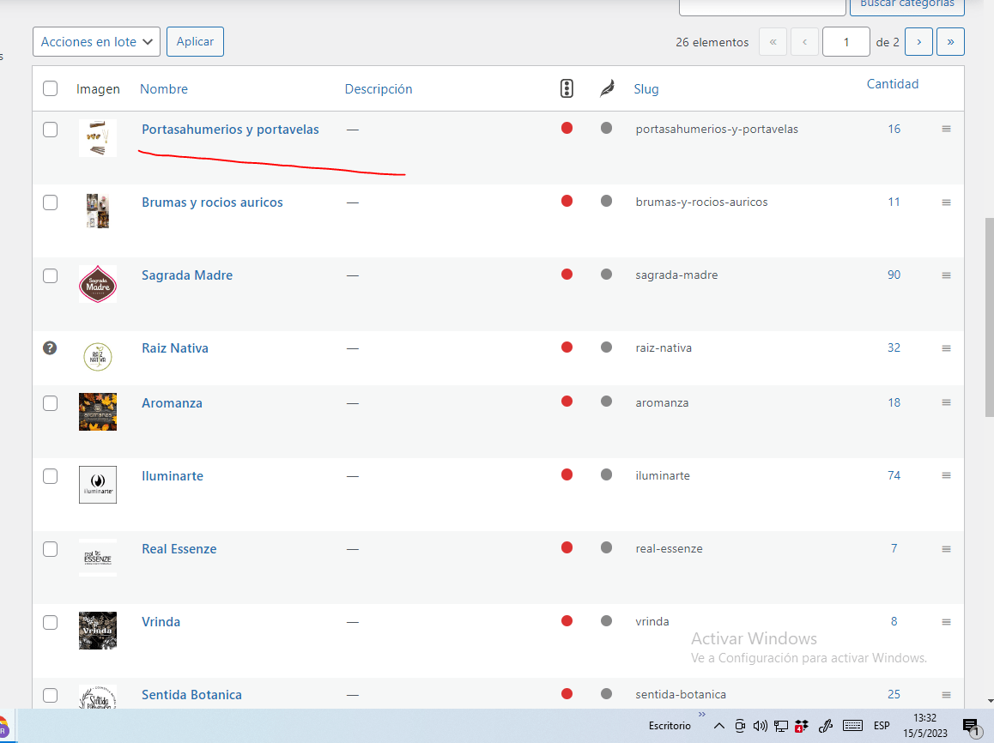994x743 pixels.
Task: Click the Sagrada Madre logo thumbnail
Action: coord(98,284)
